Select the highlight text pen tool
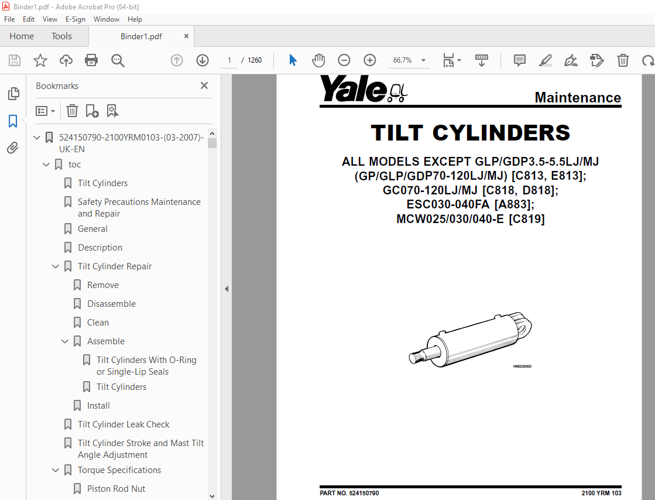The height and width of the screenshot is (500, 655). click(545, 60)
